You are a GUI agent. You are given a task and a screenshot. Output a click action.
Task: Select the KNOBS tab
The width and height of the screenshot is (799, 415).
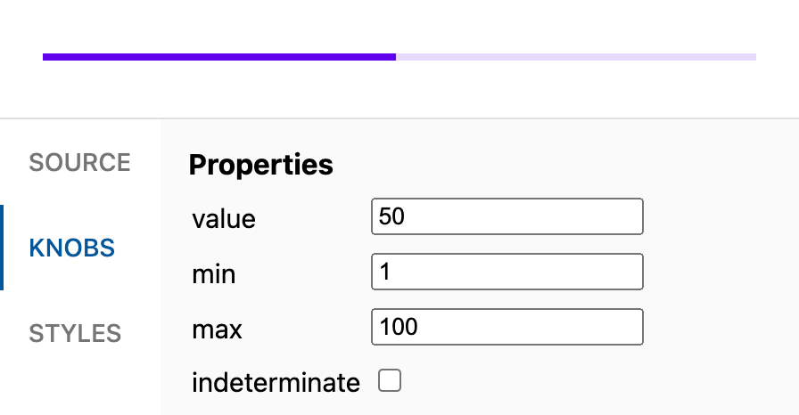pyautogui.click(x=72, y=248)
